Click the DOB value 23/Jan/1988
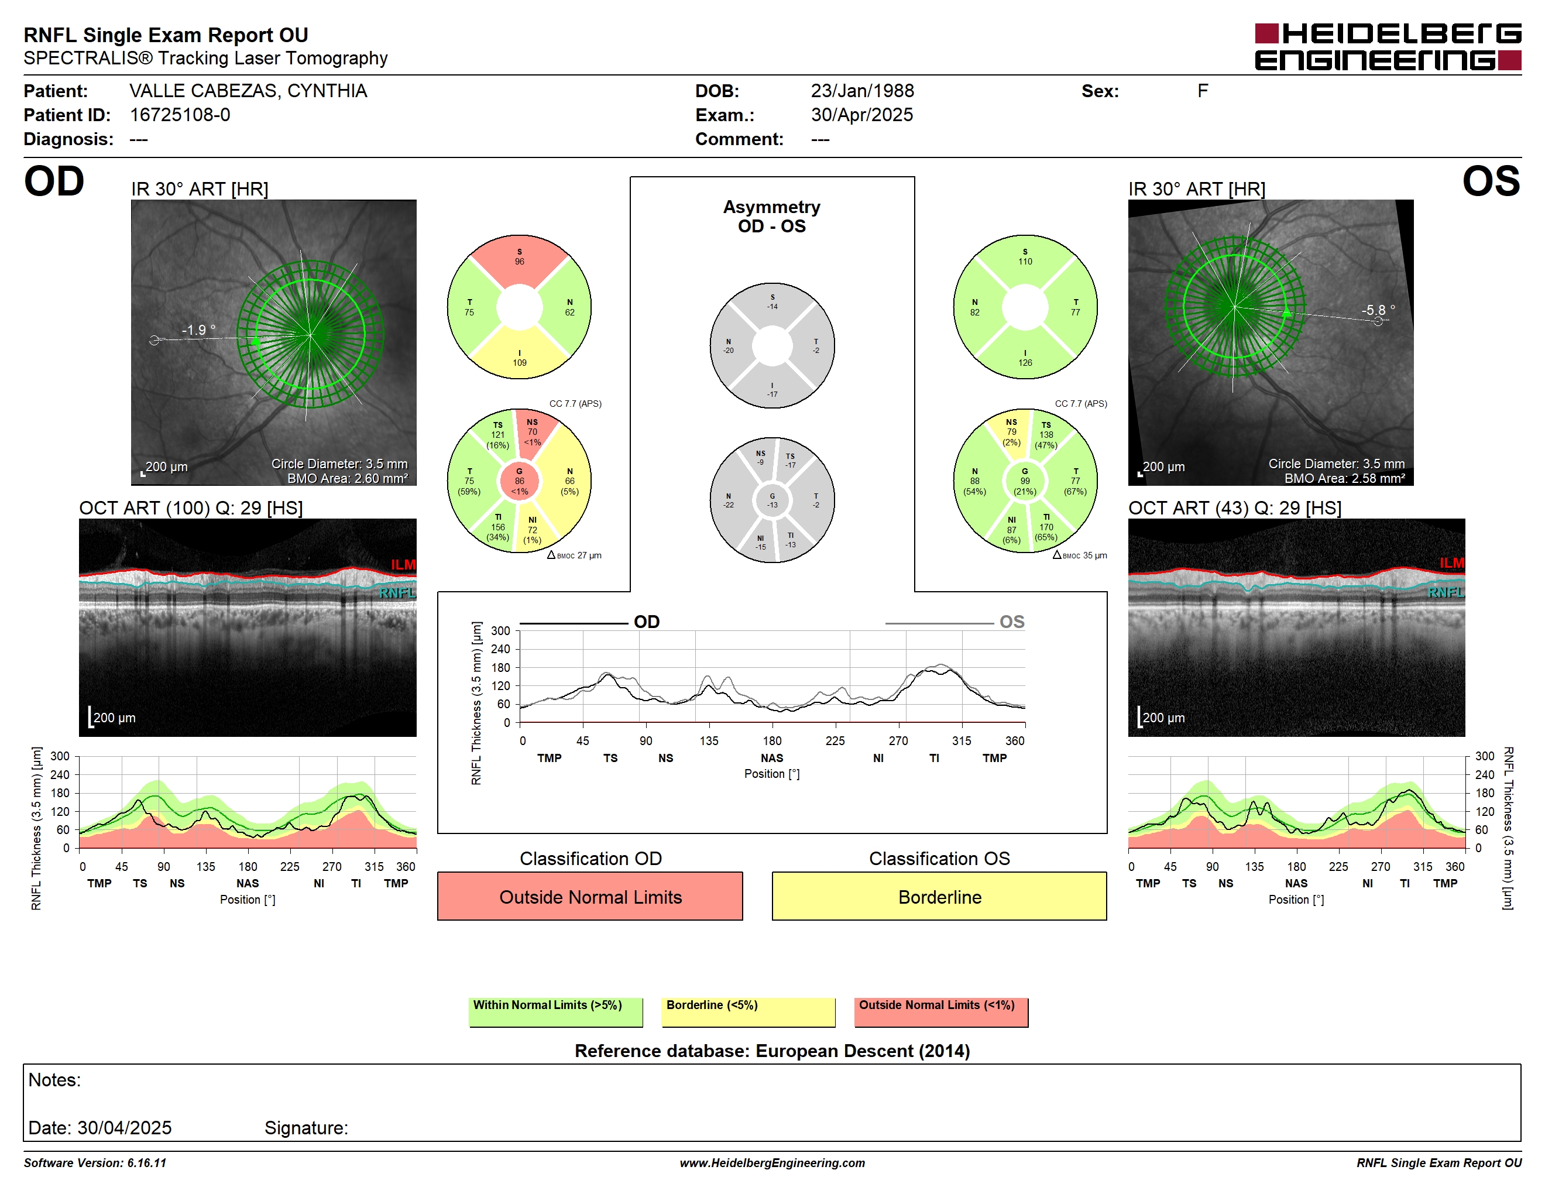This screenshot has width=1545, height=1194. coord(863,91)
